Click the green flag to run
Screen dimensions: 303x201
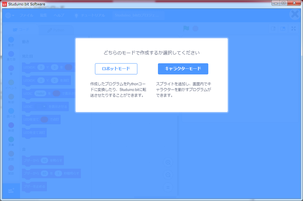[x=186, y=28]
